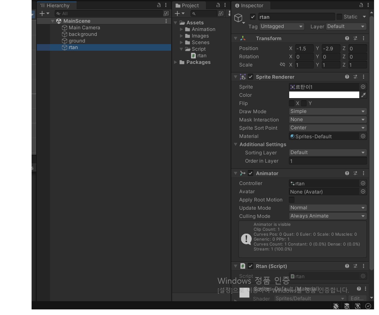Collapse the Additional Settings foldout
The width and height of the screenshot is (379, 315).
tap(236, 144)
